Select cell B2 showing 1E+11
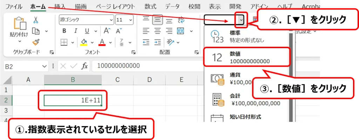The image size is (359, 140). [x=73, y=101]
